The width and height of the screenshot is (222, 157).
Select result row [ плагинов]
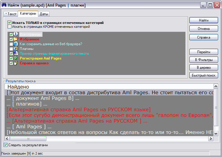click(x=109, y=104)
